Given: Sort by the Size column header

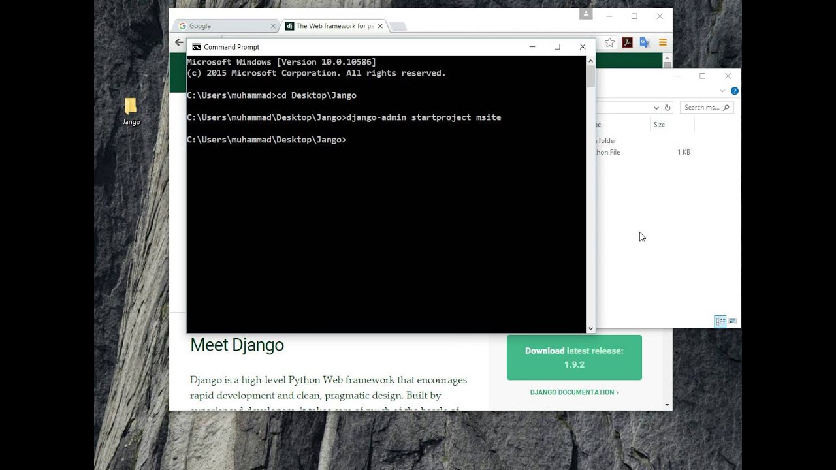Looking at the screenshot, I should [660, 125].
